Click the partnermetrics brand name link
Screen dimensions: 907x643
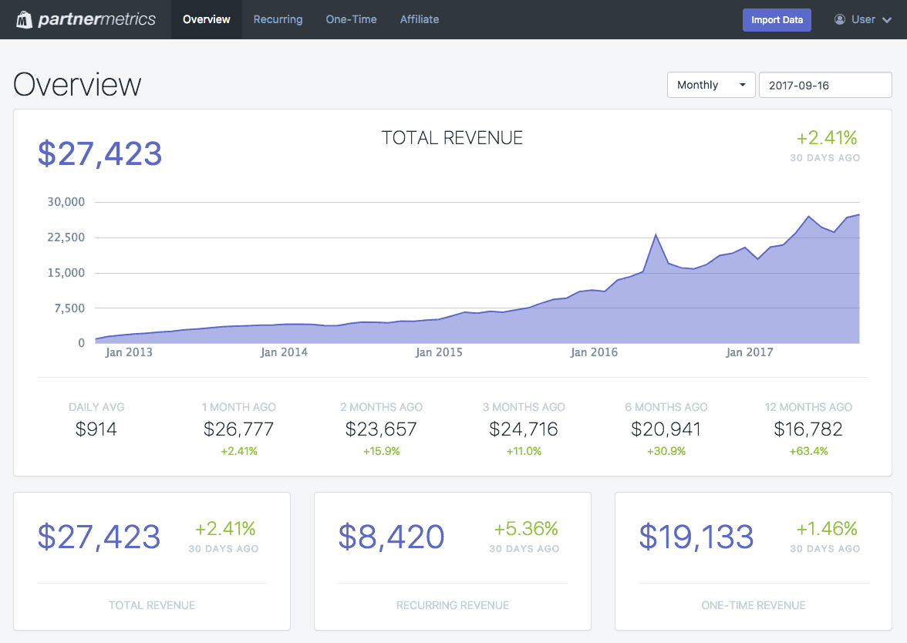96,19
